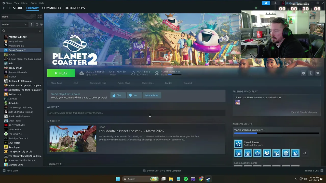Open the Cloud Status icon
326x183 pixels.
(x=81, y=73)
